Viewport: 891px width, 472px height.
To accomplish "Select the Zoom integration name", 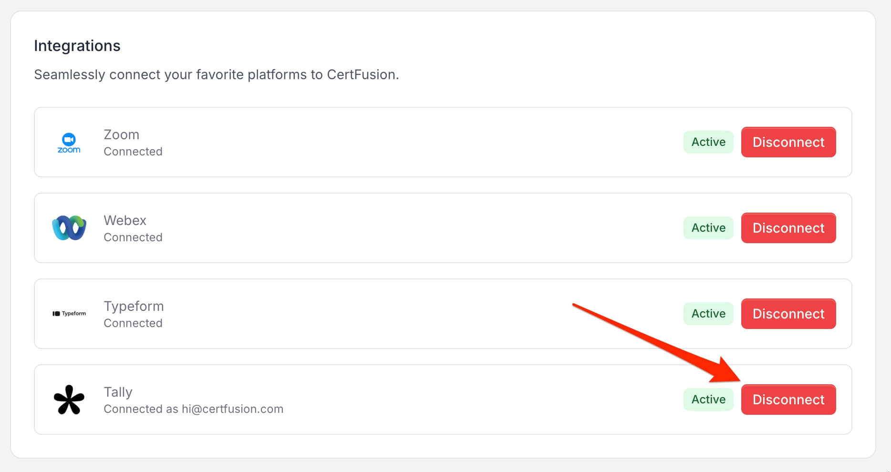I will (122, 135).
